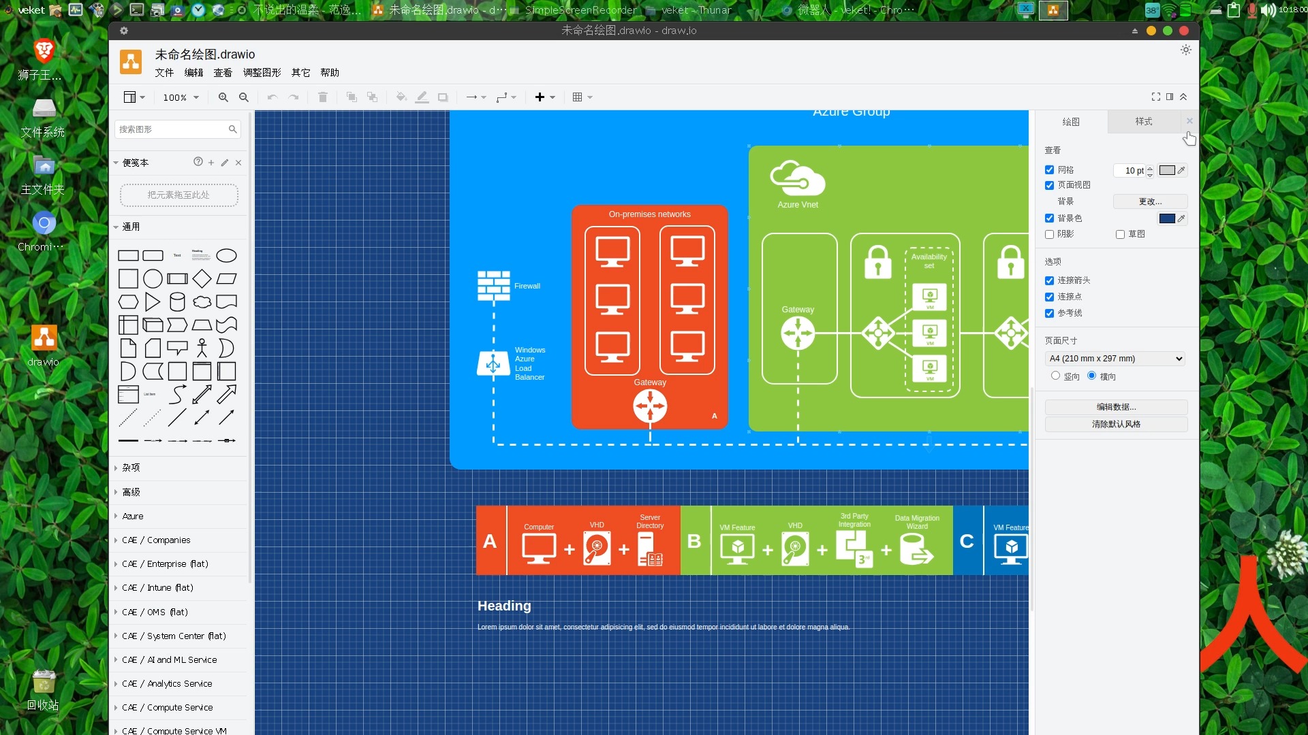Toggle the 参考线 guides checkbox
The width and height of the screenshot is (1308, 735).
[x=1049, y=314]
